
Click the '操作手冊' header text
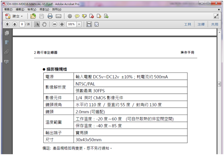(187, 52)
